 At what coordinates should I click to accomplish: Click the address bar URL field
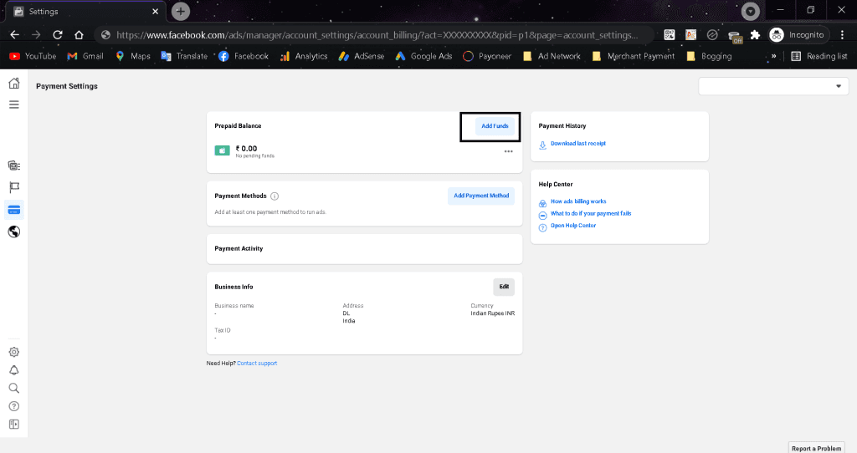376,35
